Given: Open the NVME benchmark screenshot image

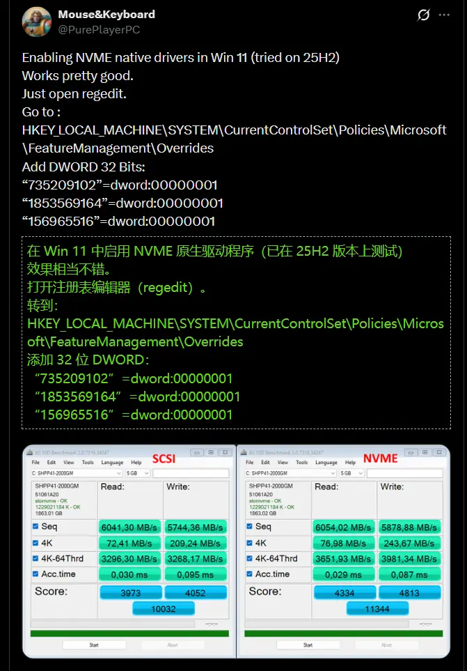Looking at the screenshot, I should click(x=343, y=552).
